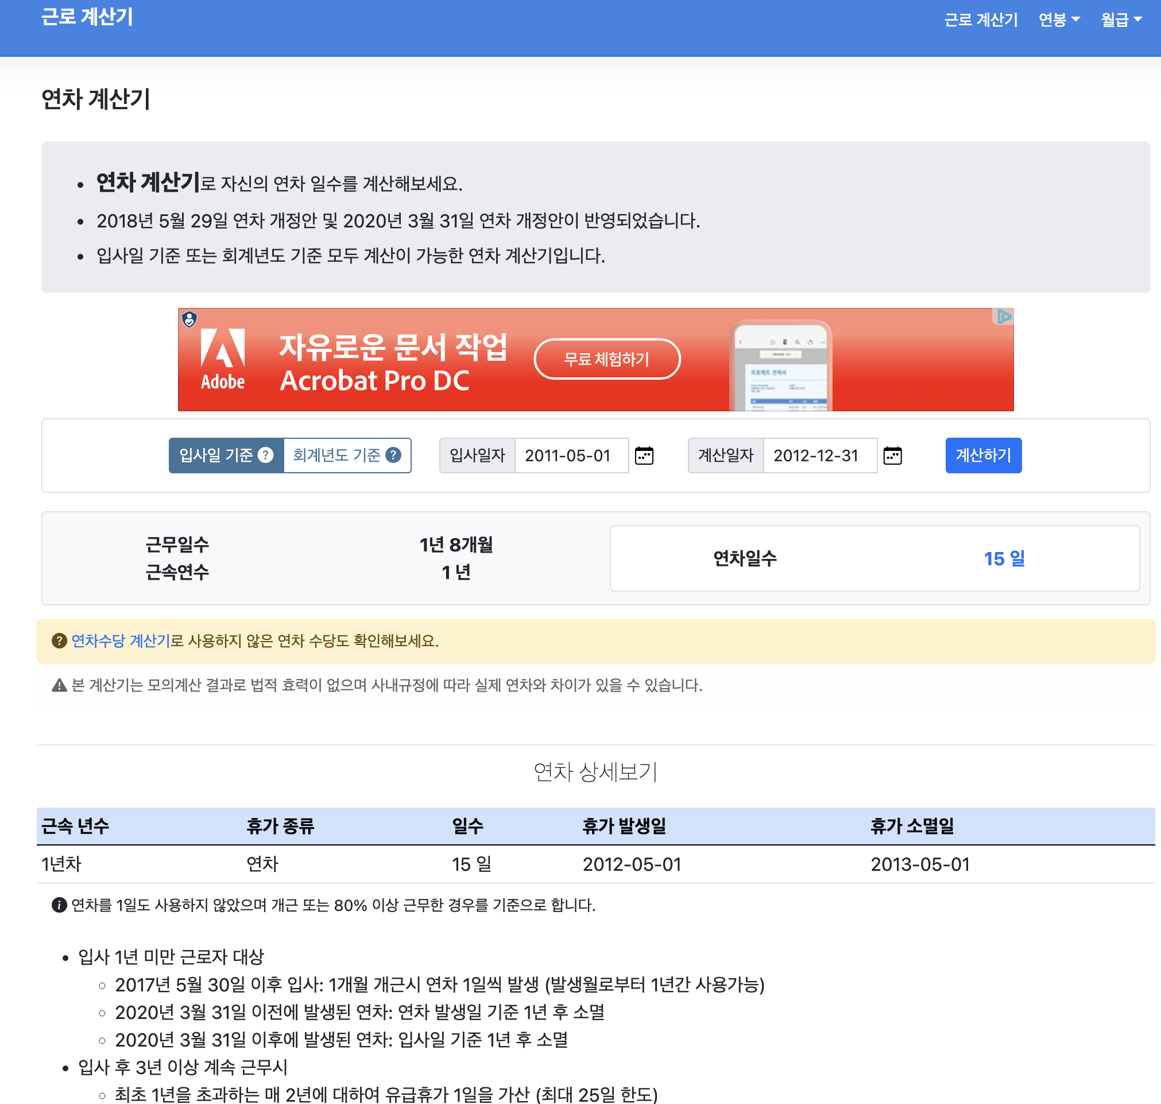Viewport: 1161px width, 1104px height.
Task: Open 근로 계산기 nav menu item
Action: click(981, 20)
